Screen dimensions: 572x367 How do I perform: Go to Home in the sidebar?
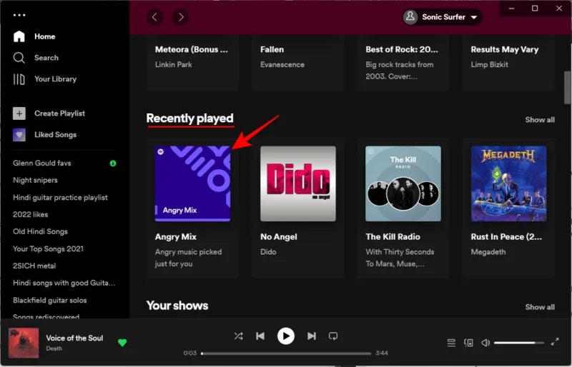34,36
